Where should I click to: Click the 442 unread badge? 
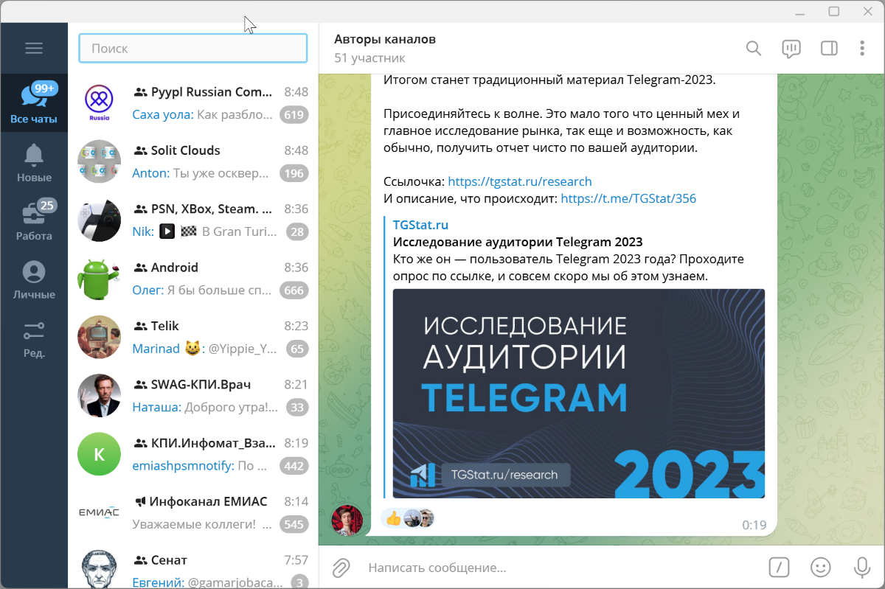[294, 466]
